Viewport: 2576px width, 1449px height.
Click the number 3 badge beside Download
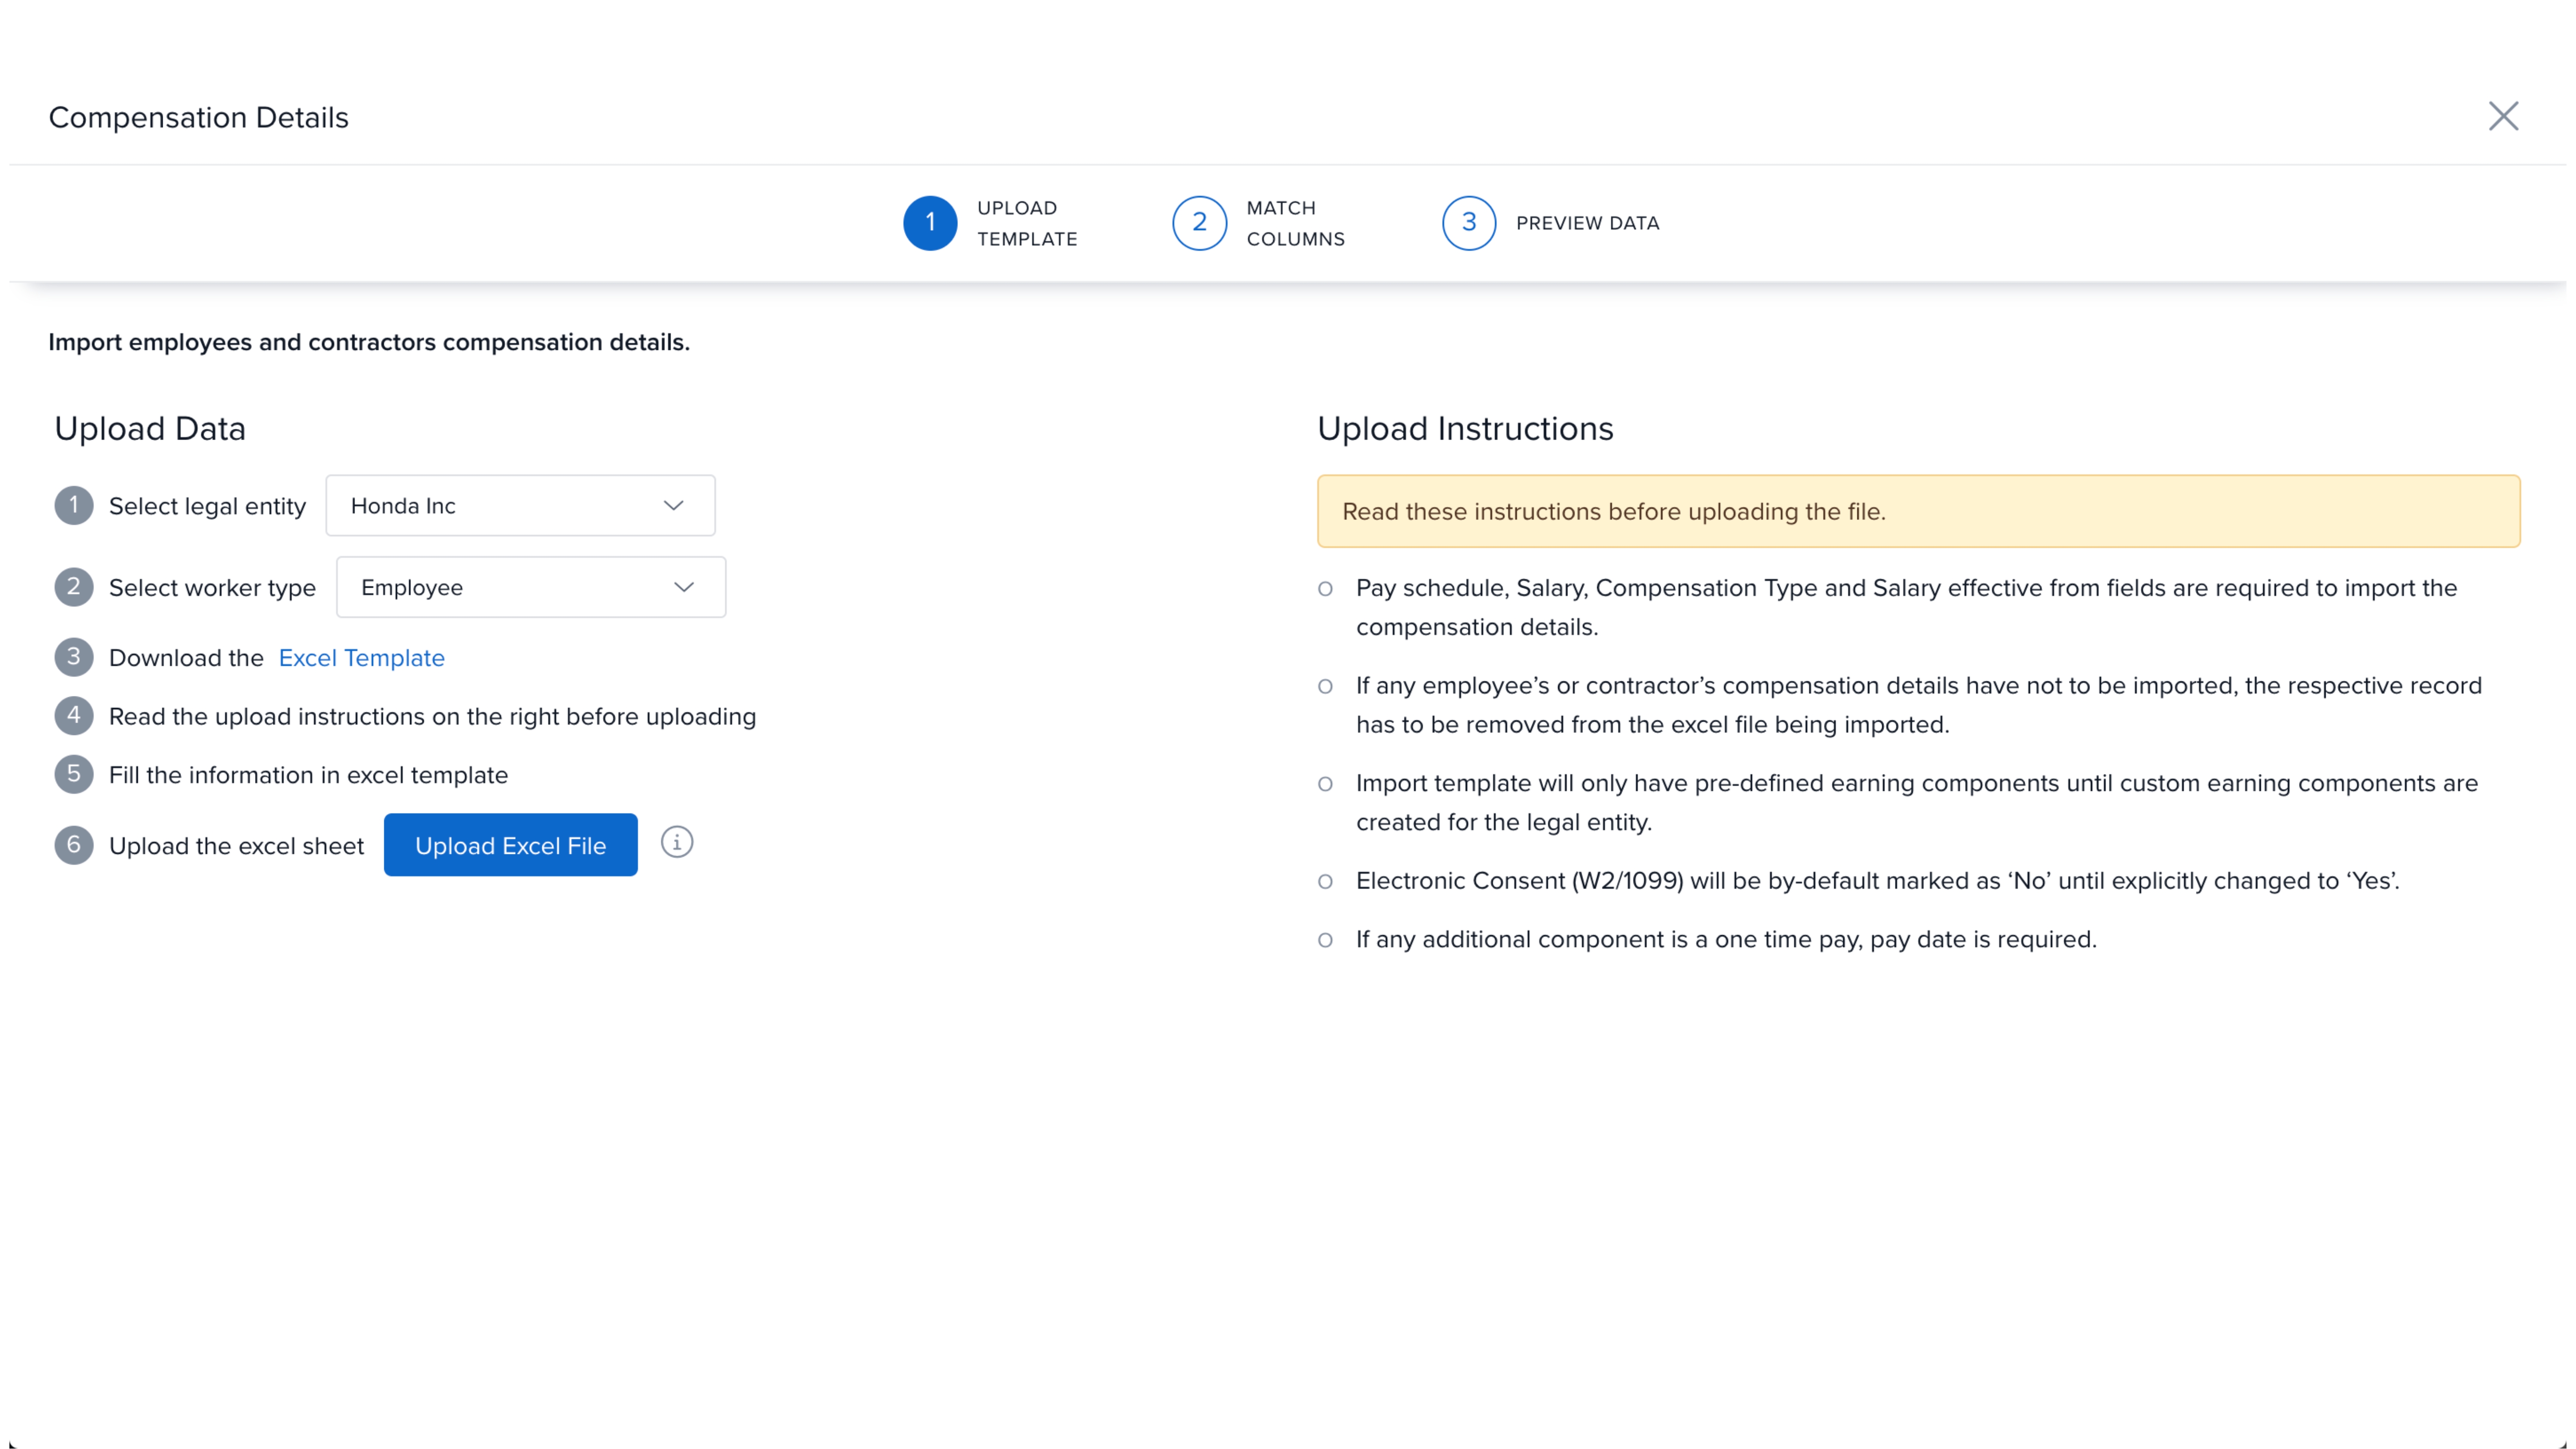[74, 657]
